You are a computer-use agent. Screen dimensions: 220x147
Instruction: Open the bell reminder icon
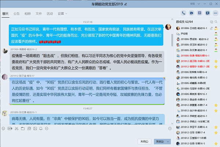(x=41, y=128)
